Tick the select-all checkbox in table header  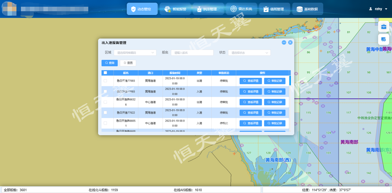[x=105, y=73]
